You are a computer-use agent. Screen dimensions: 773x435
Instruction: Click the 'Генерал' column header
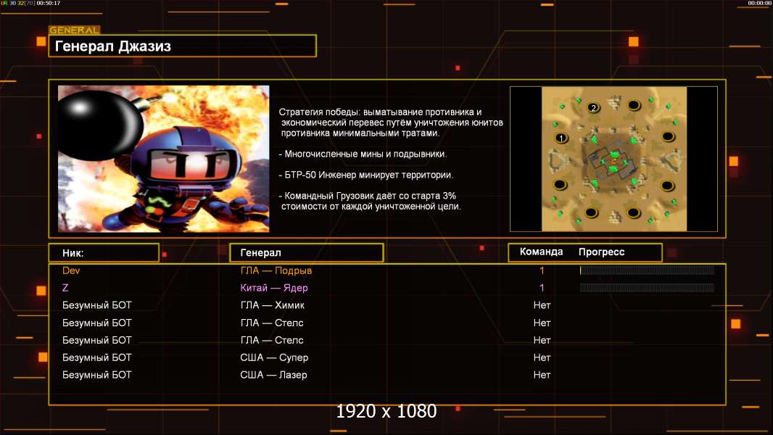click(307, 253)
